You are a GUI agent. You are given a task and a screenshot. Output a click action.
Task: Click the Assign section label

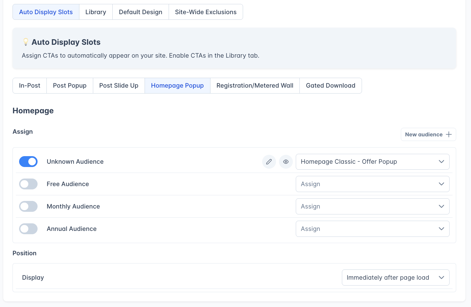(23, 132)
